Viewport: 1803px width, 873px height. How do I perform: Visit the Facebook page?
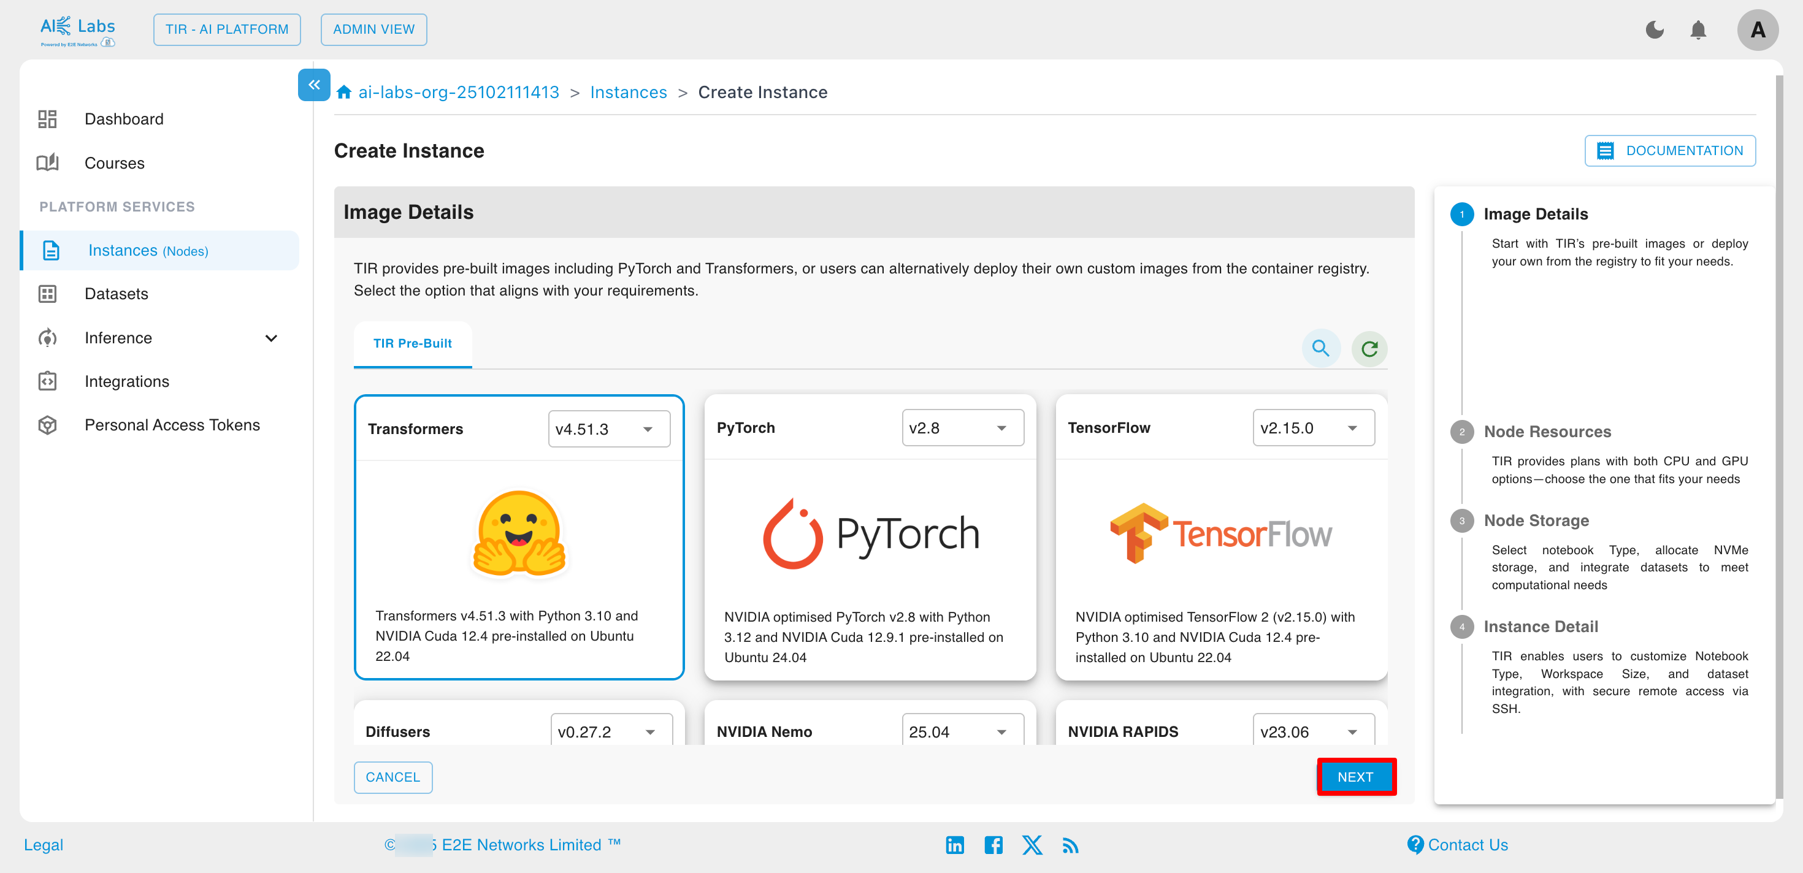(993, 845)
